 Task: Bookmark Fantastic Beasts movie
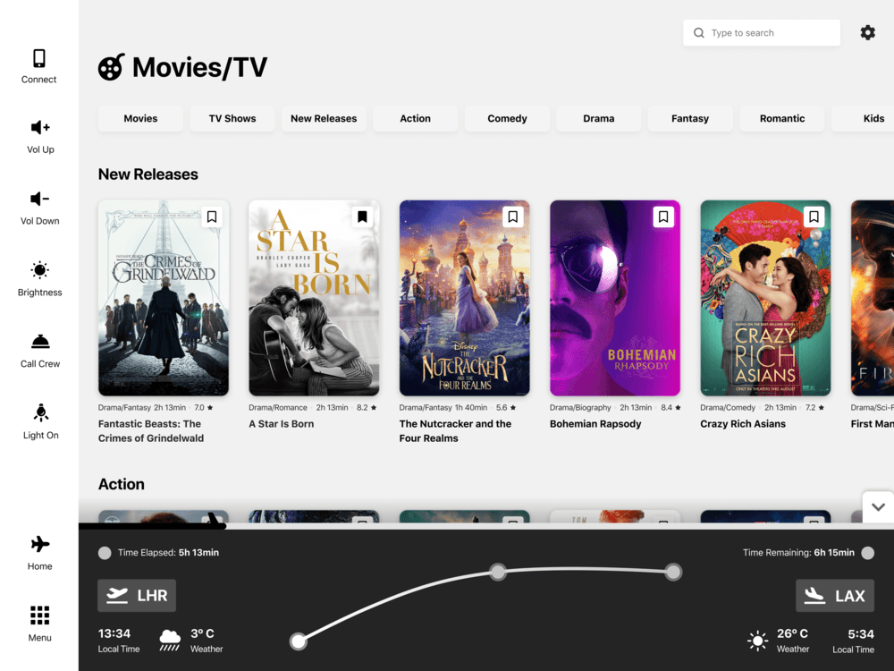pos(212,217)
